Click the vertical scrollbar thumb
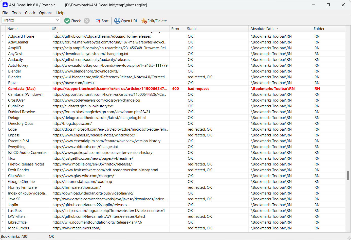The height and width of the screenshot is (240, 351). [x=348, y=175]
